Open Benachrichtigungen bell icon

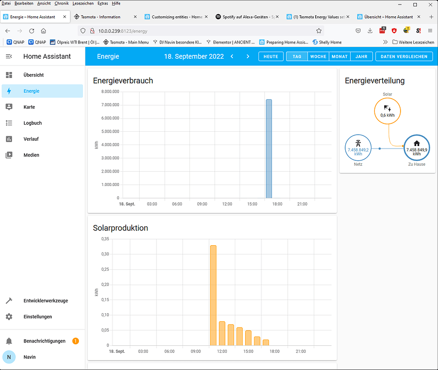(x=9, y=341)
